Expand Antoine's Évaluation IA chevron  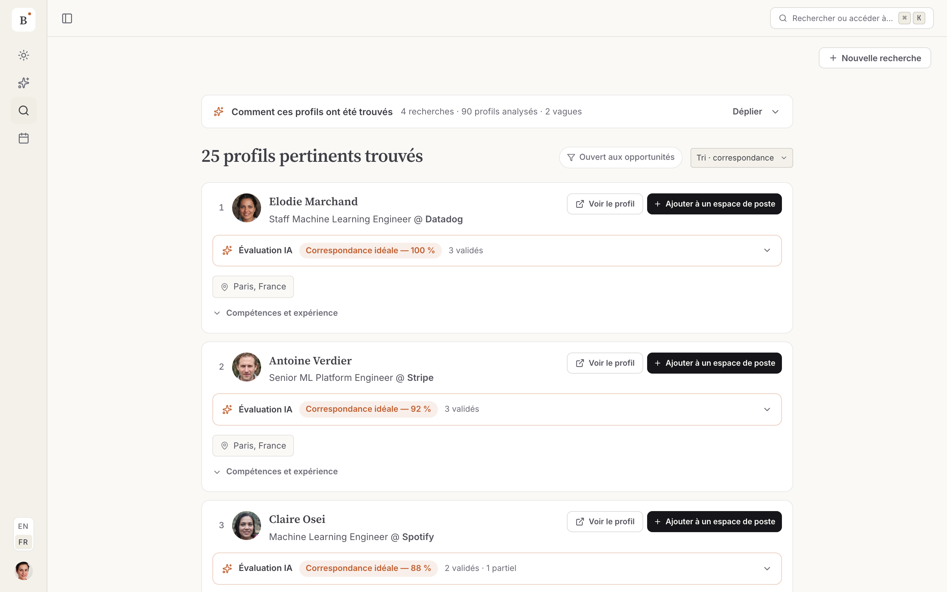tap(767, 409)
